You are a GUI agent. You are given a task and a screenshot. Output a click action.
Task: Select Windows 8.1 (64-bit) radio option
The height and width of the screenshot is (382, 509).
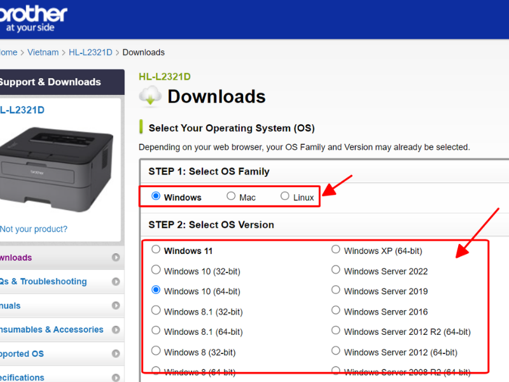(156, 331)
